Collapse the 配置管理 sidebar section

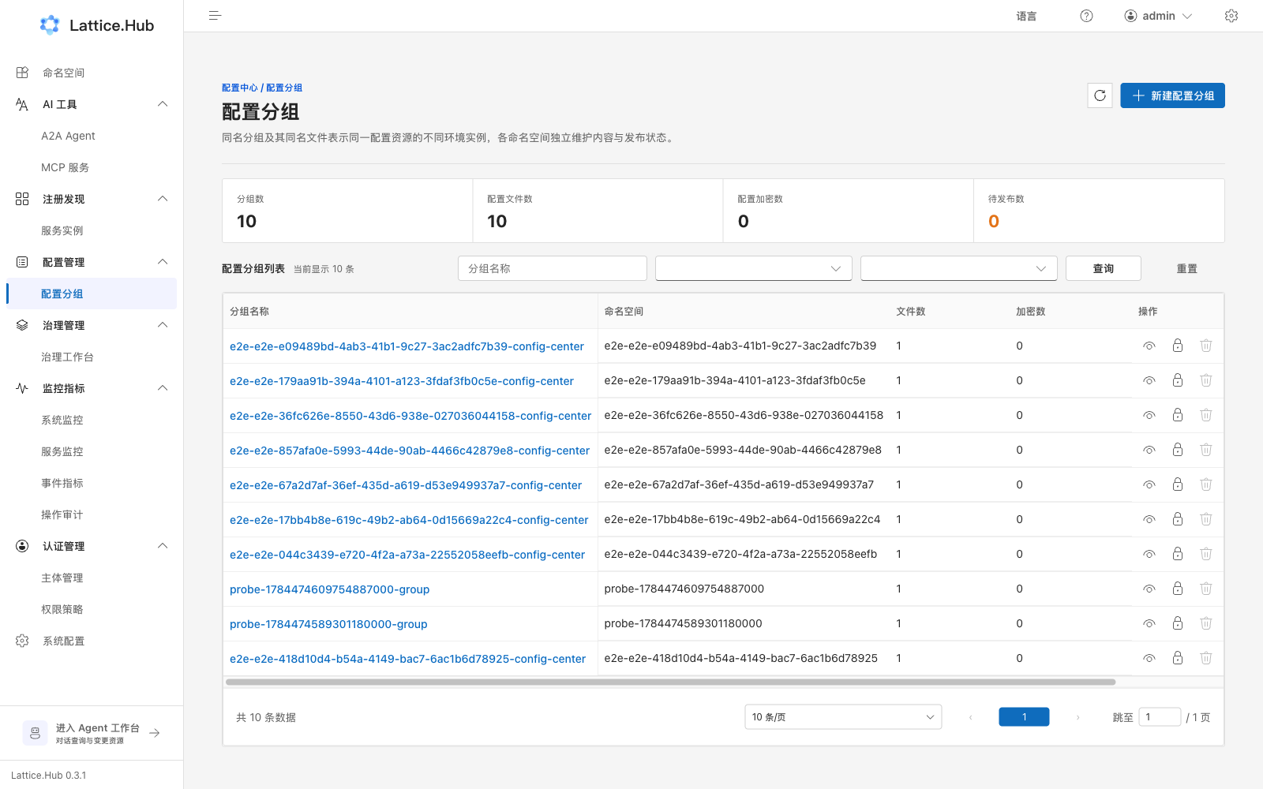163,262
